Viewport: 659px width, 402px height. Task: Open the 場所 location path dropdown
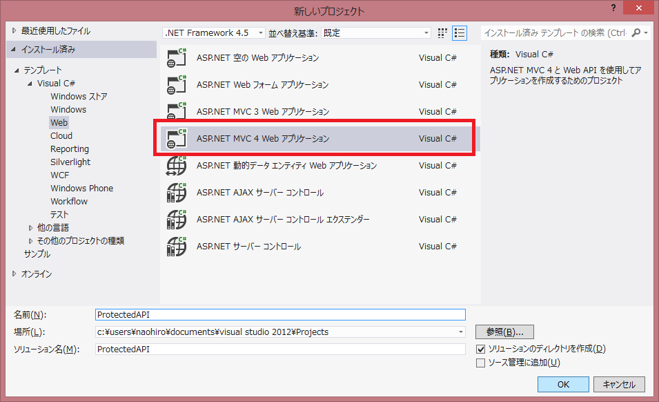point(461,332)
